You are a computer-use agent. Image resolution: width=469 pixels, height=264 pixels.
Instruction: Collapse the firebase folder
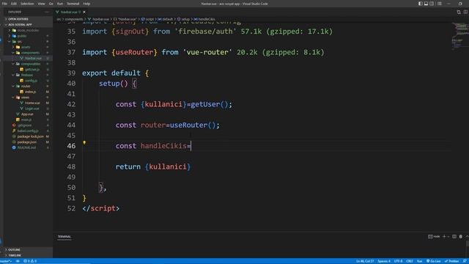(28, 75)
